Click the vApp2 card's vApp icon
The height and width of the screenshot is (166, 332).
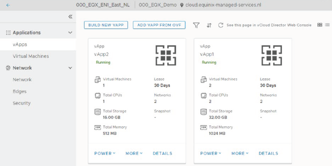(x=166, y=55)
